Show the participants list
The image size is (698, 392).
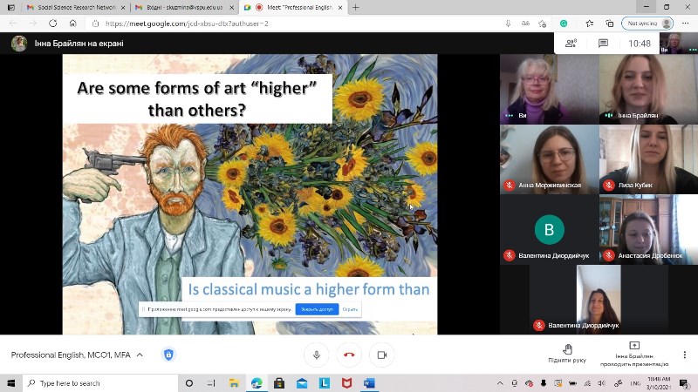pos(571,43)
